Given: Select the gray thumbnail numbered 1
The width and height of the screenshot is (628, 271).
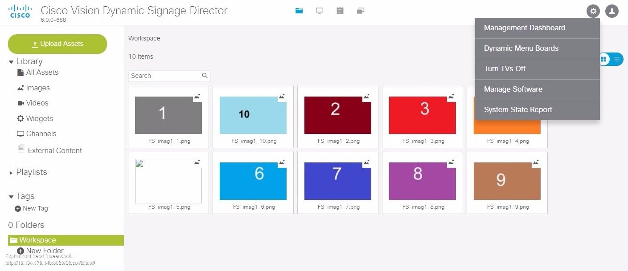Looking at the screenshot, I should [168, 115].
